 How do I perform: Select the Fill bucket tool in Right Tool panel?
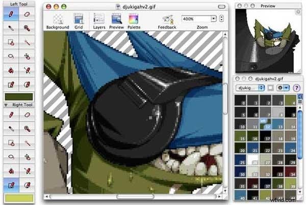coord(11,171)
